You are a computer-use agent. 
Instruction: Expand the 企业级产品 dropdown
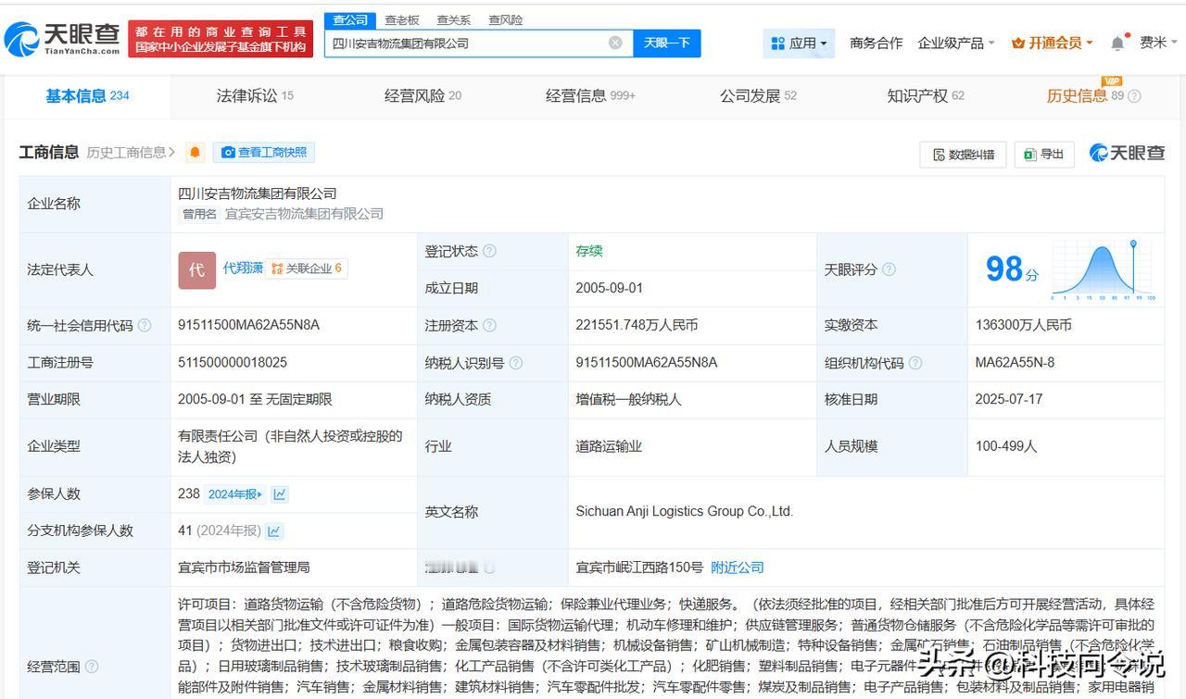point(955,43)
